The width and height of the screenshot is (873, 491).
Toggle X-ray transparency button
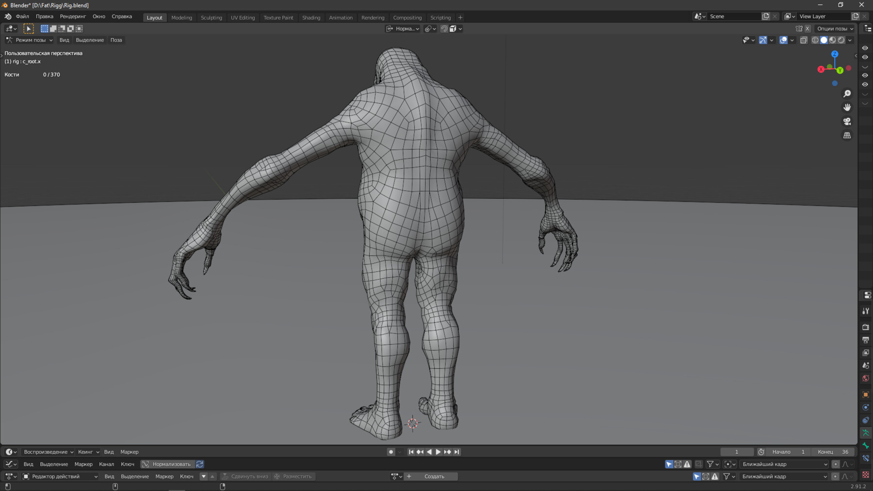(x=804, y=40)
